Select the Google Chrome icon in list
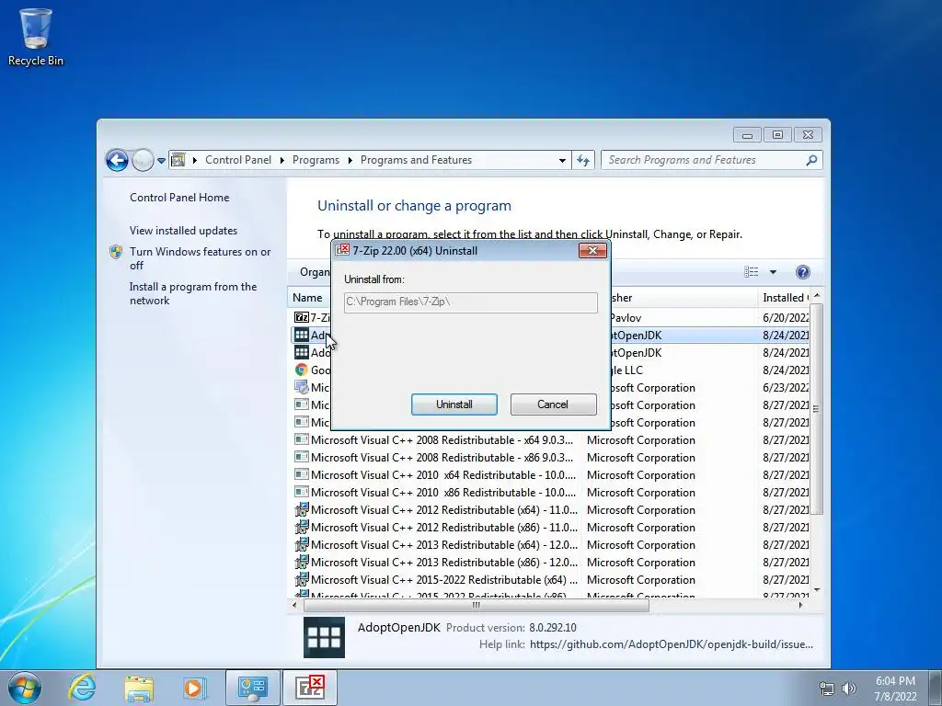942x706 pixels. click(301, 370)
